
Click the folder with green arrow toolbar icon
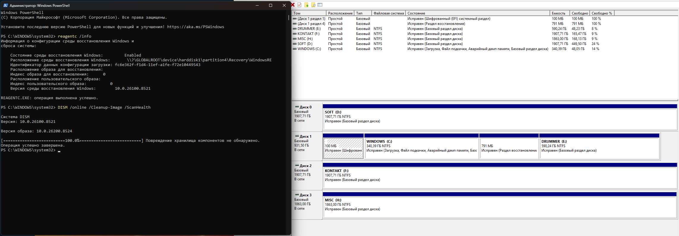[x=306, y=5]
